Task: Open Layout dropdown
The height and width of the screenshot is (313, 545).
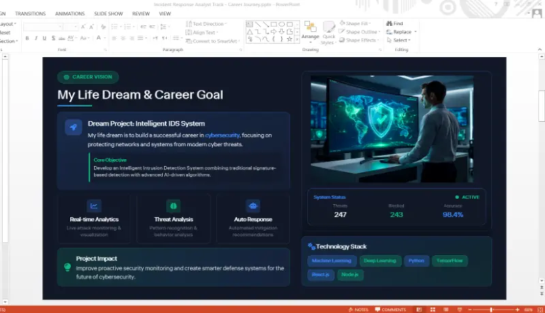Action: point(8,24)
